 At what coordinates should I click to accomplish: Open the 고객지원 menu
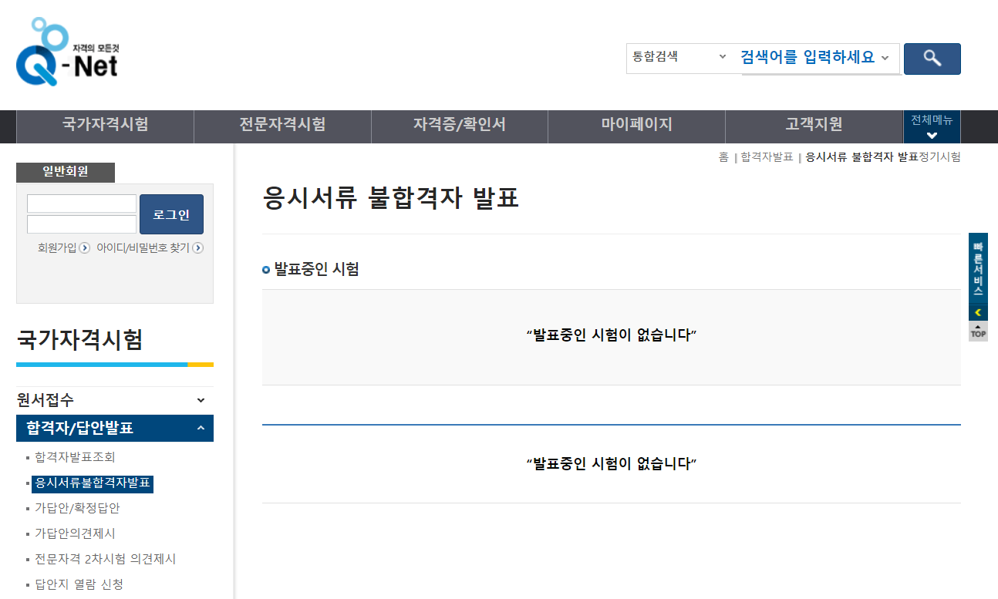(813, 126)
